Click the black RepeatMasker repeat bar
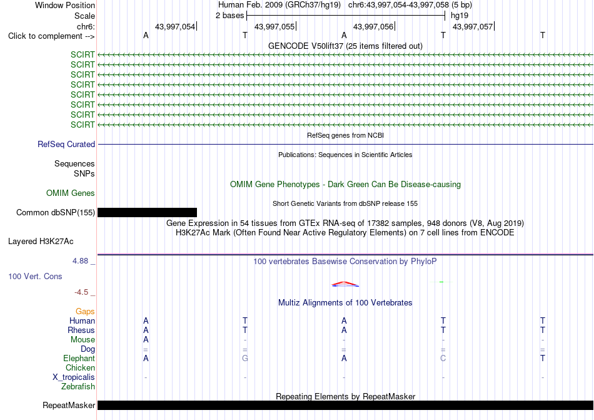The width and height of the screenshot is (594, 420). 345,405
